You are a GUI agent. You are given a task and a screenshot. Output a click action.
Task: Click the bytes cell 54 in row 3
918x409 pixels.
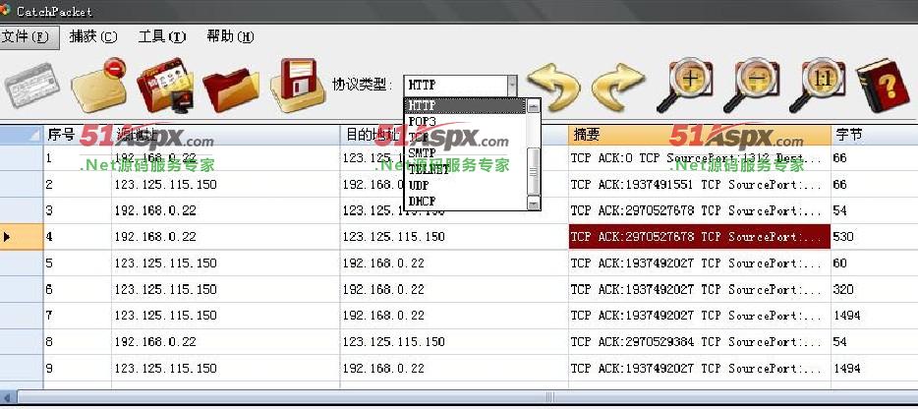click(874, 210)
